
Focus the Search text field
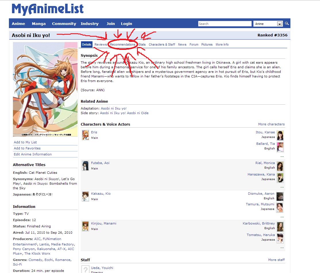pos(225,24)
